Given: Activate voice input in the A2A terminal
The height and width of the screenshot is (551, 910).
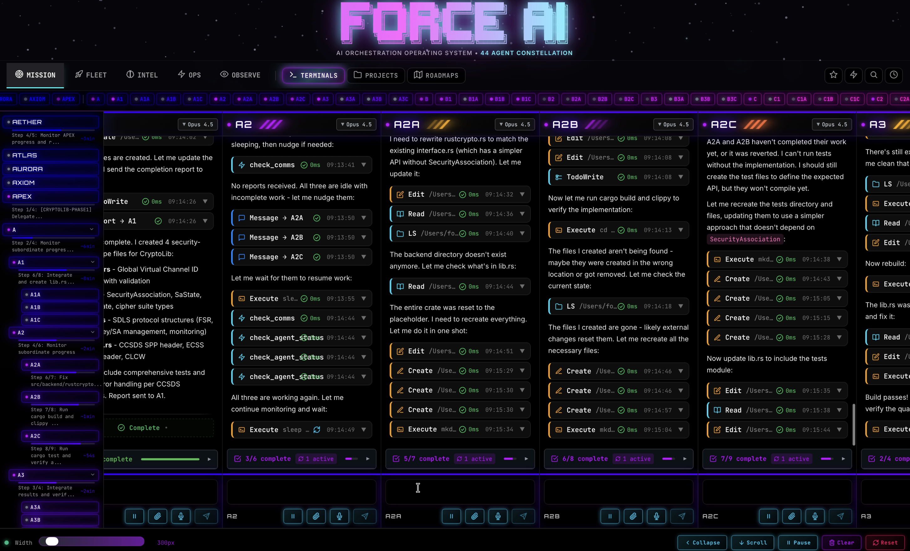Looking at the screenshot, I should click(498, 516).
